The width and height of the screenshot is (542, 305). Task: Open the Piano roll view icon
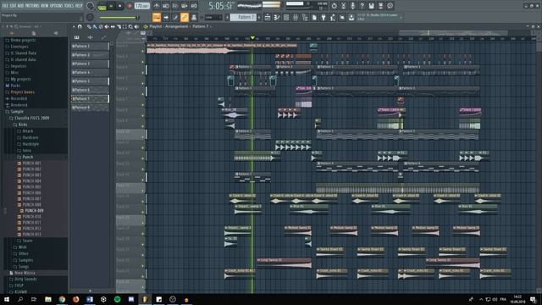click(277, 17)
